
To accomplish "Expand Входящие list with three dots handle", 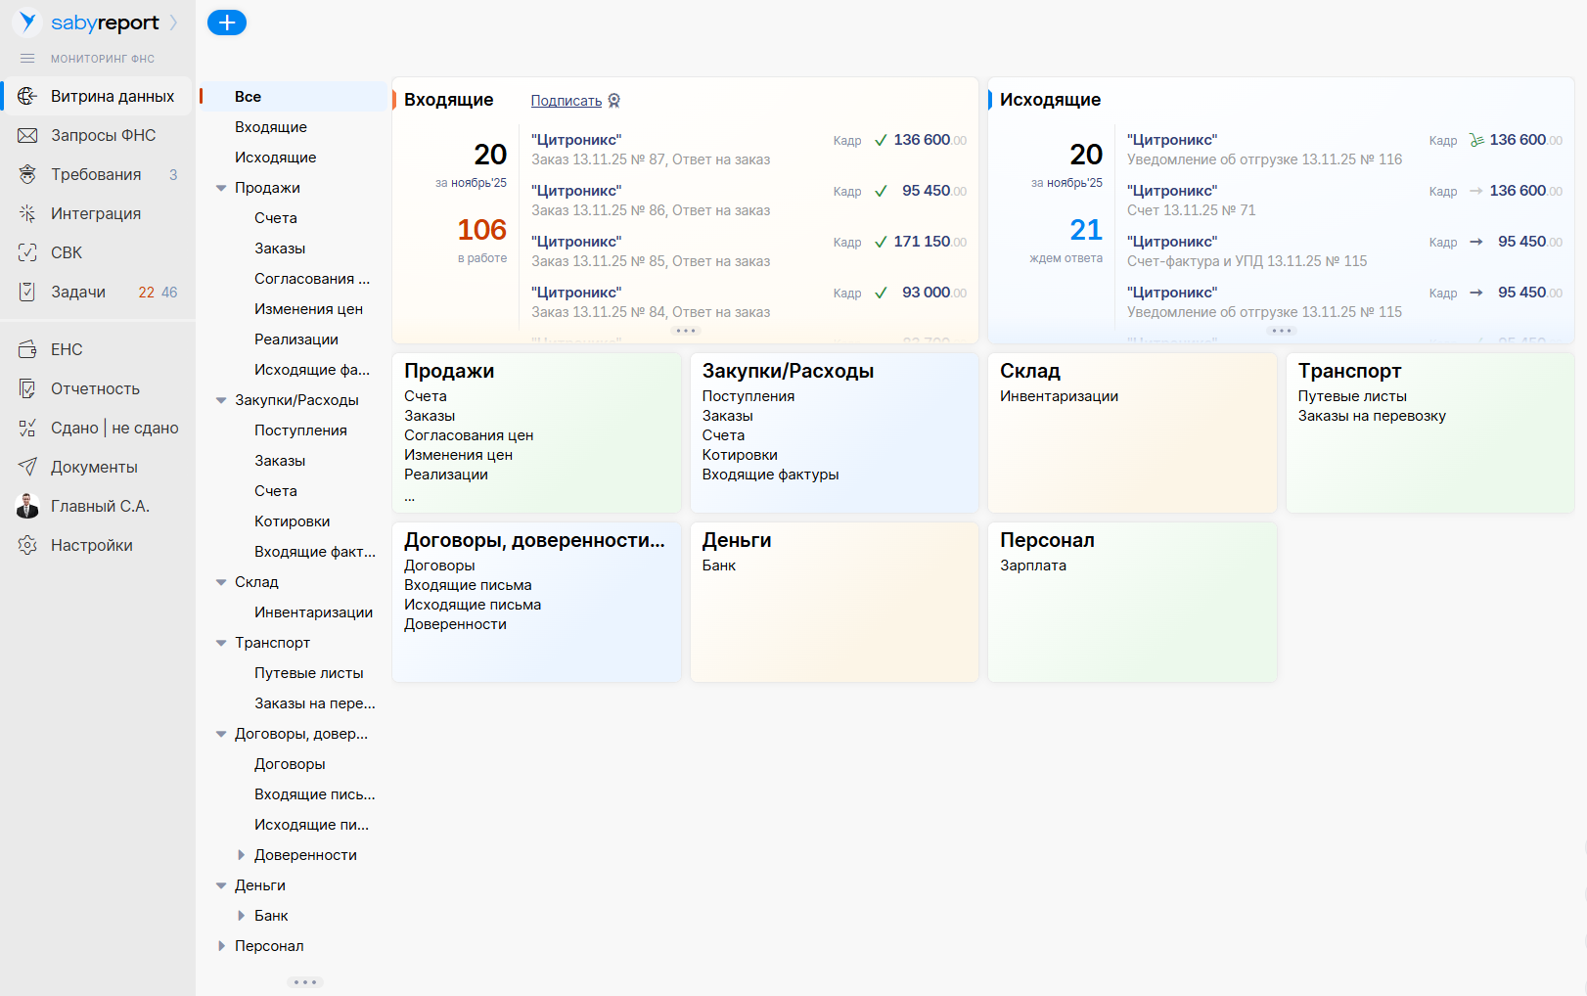I will pos(685,331).
